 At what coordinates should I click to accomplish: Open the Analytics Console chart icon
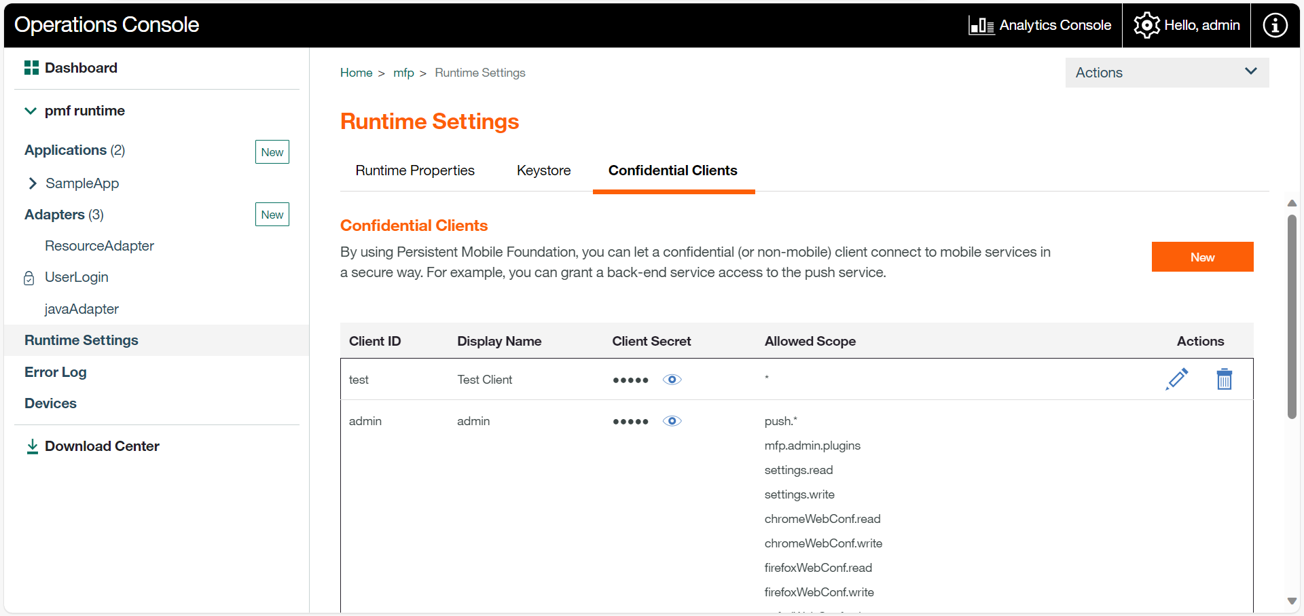pos(981,26)
